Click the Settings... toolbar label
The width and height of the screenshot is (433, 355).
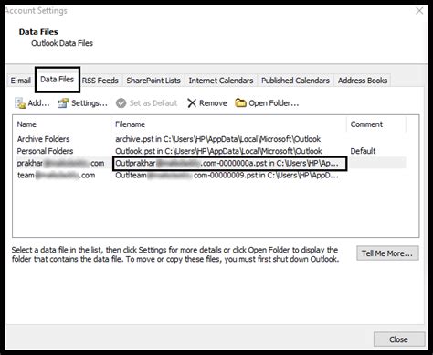click(90, 103)
